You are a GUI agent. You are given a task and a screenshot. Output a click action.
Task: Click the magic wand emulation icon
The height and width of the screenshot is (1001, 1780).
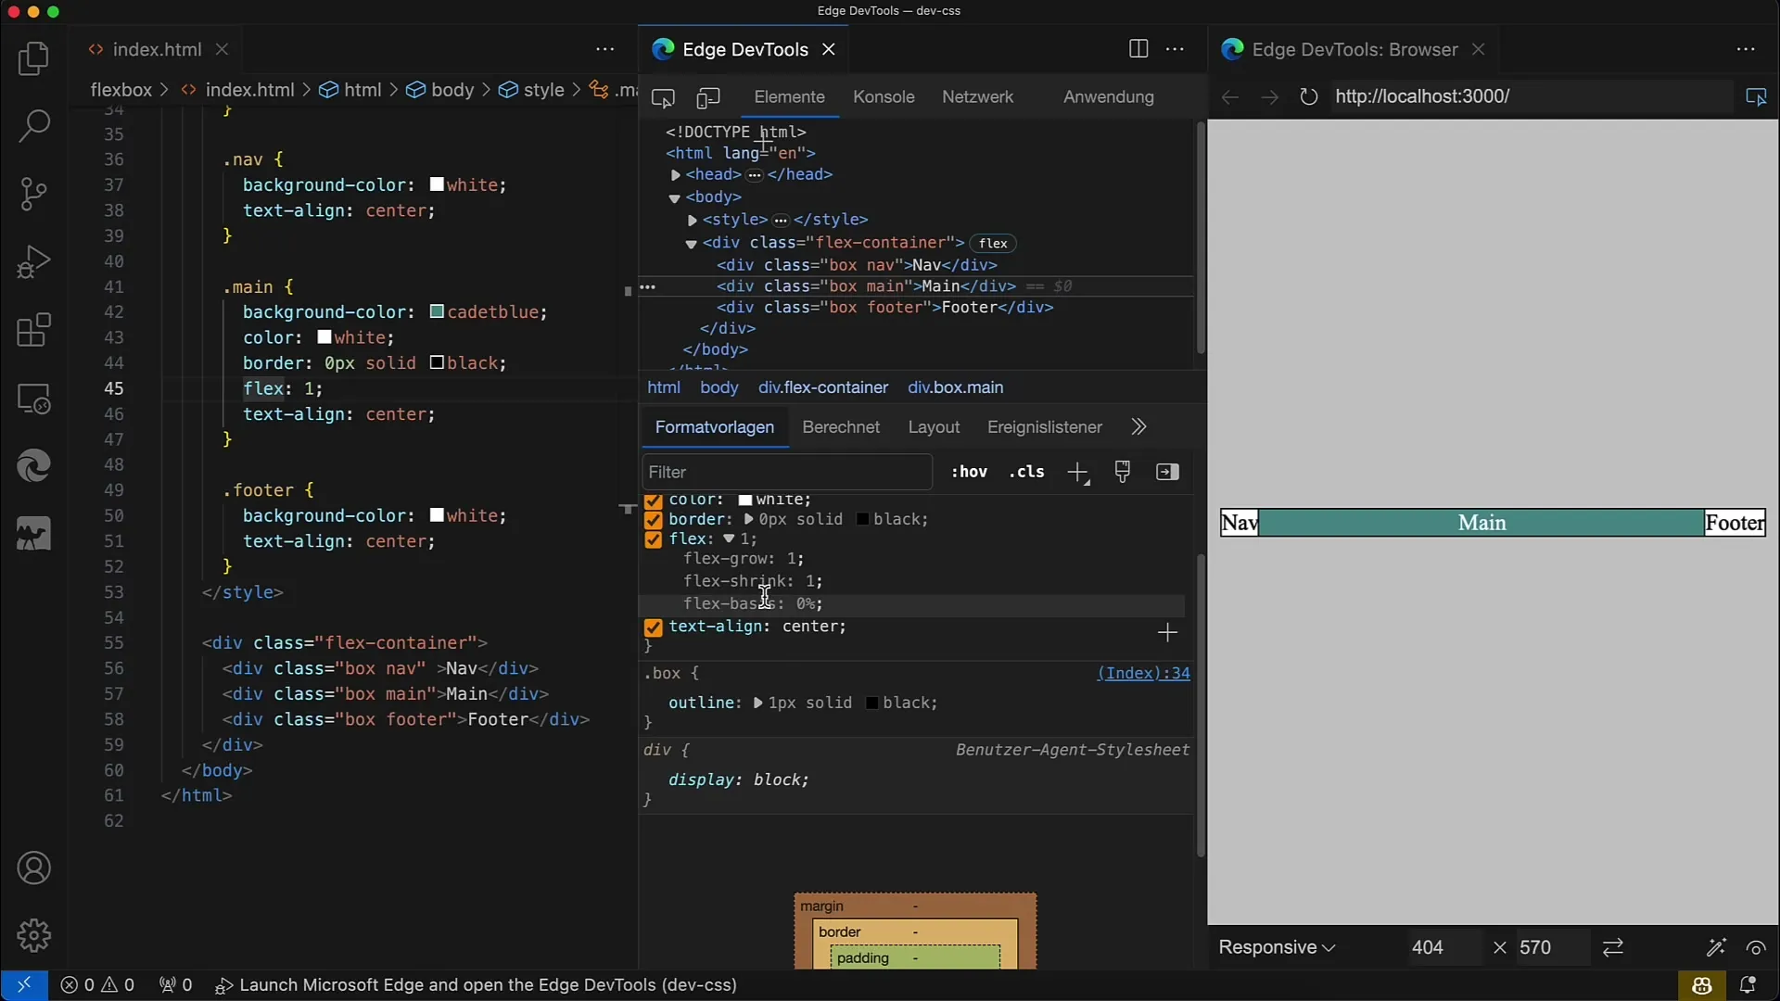click(x=1716, y=947)
